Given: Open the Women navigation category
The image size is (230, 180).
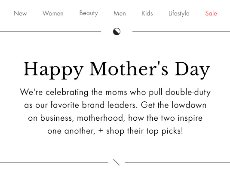Looking at the screenshot, I should click(53, 13).
